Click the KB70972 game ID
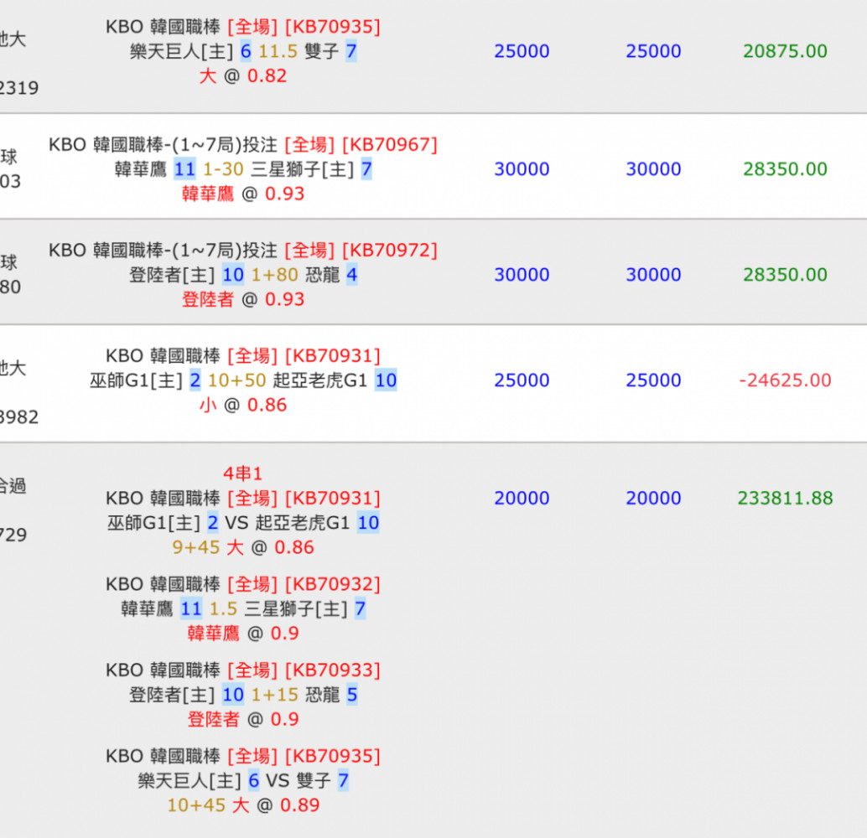This screenshot has width=867, height=838. point(390,251)
